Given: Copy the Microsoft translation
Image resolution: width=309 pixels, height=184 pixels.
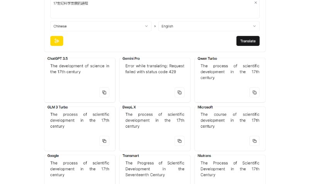Looking at the screenshot, I should (254, 141).
